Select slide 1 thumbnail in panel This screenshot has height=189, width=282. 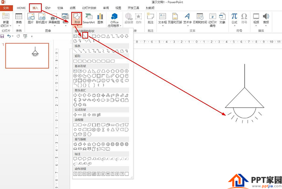point(27,56)
